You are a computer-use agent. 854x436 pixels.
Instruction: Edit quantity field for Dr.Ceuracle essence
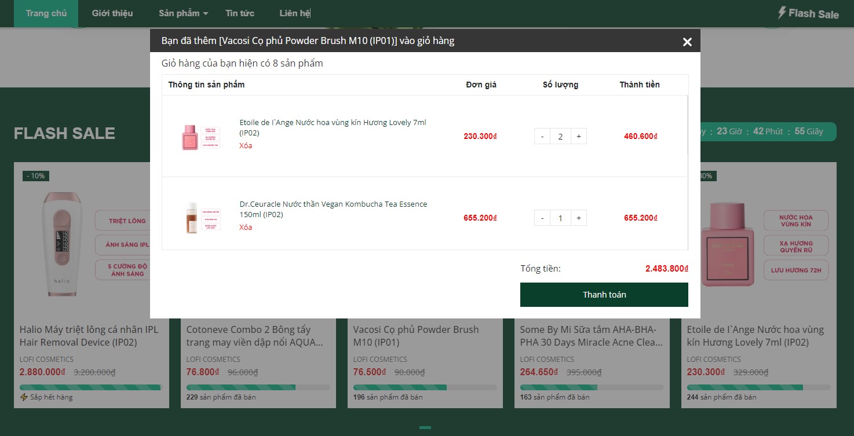coord(560,218)
